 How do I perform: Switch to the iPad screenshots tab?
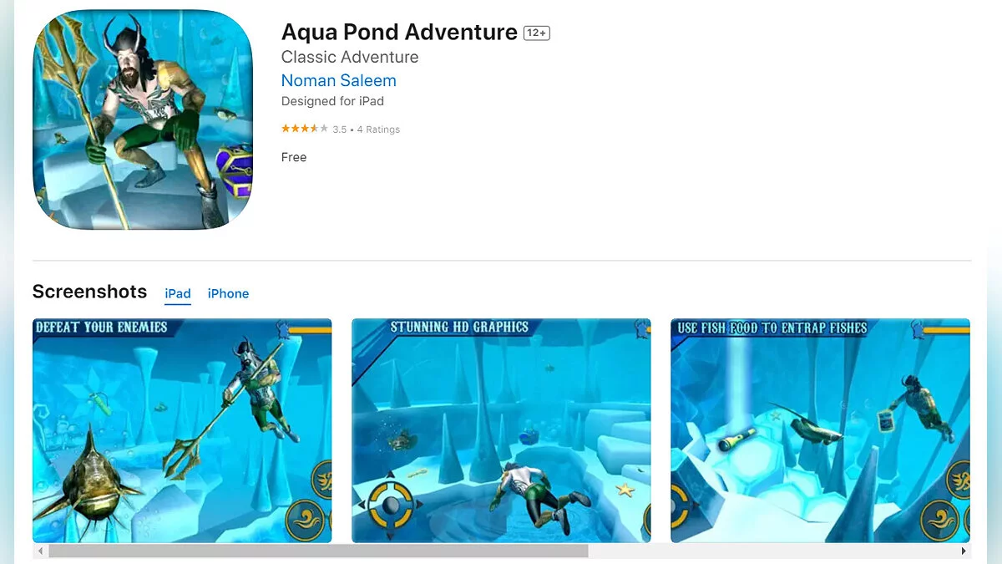(x=178, y=293)
